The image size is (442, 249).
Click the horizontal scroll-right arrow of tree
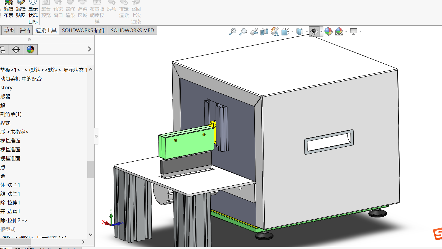pos(83,242)
